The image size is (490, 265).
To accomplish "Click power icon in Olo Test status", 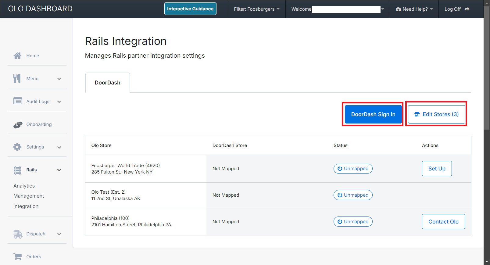I will click(x=340, y=195).
